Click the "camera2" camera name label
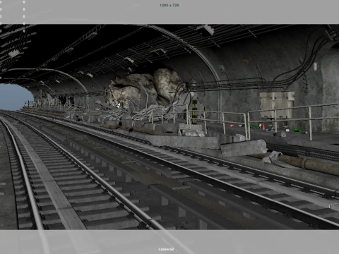339x254 pixels. click(166, 249)
